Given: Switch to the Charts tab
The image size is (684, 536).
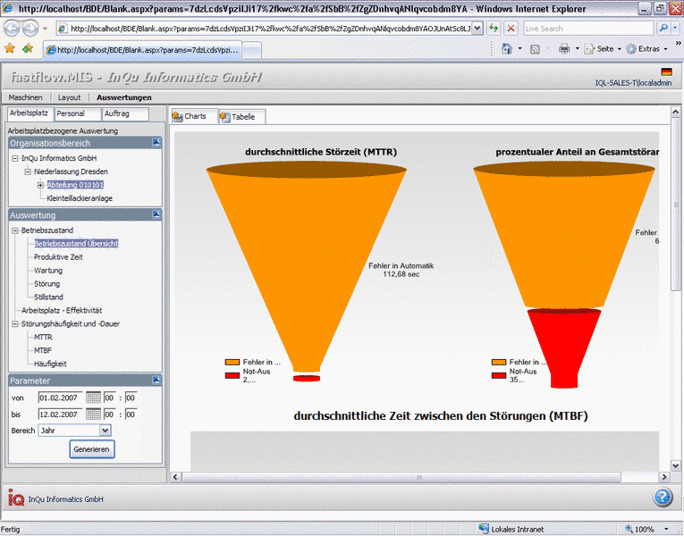Looking at the screenshot, I should [195, 116].
